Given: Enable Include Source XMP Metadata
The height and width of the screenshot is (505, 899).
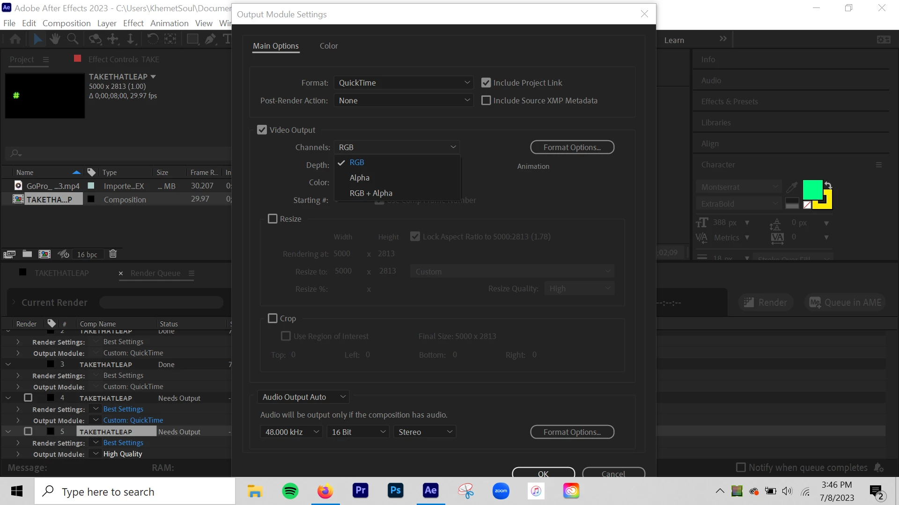Looking at the screenshot, I should point(486,101).
